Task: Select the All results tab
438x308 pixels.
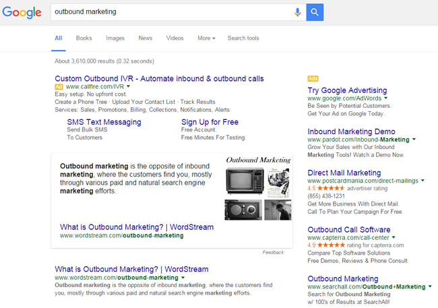Action: tap(59, 38)
